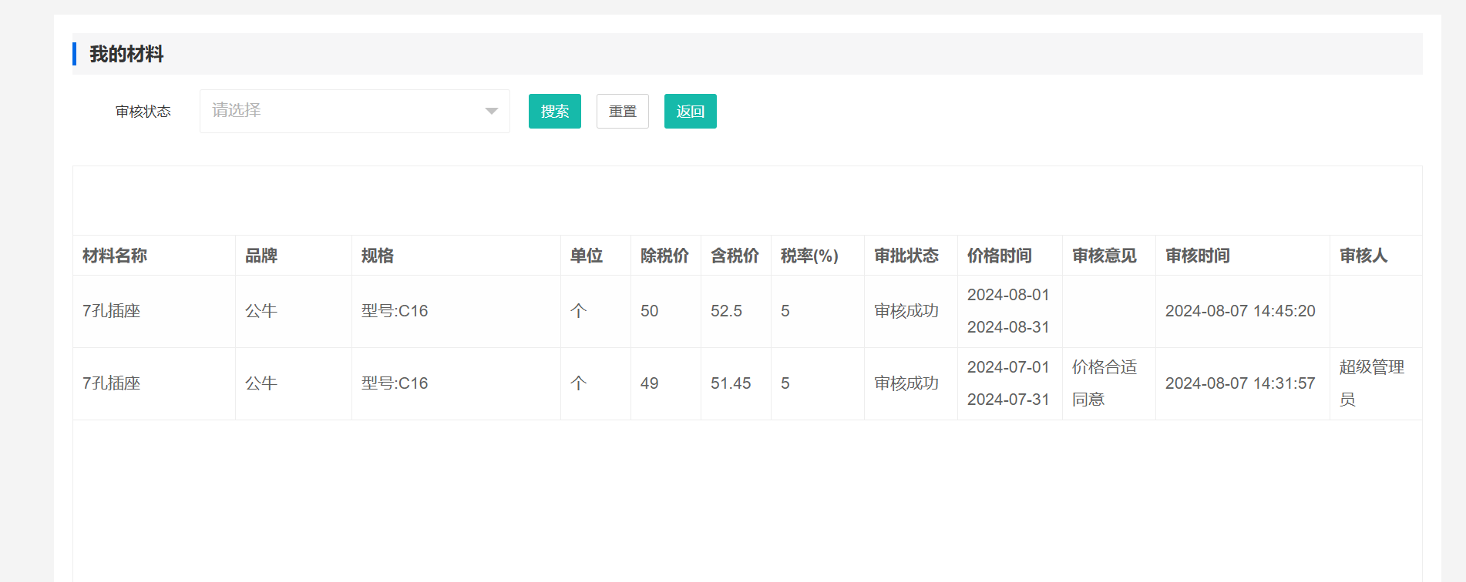
Task: Select the 超级管理员 reviewer cell
Action: pos(1372,383)
